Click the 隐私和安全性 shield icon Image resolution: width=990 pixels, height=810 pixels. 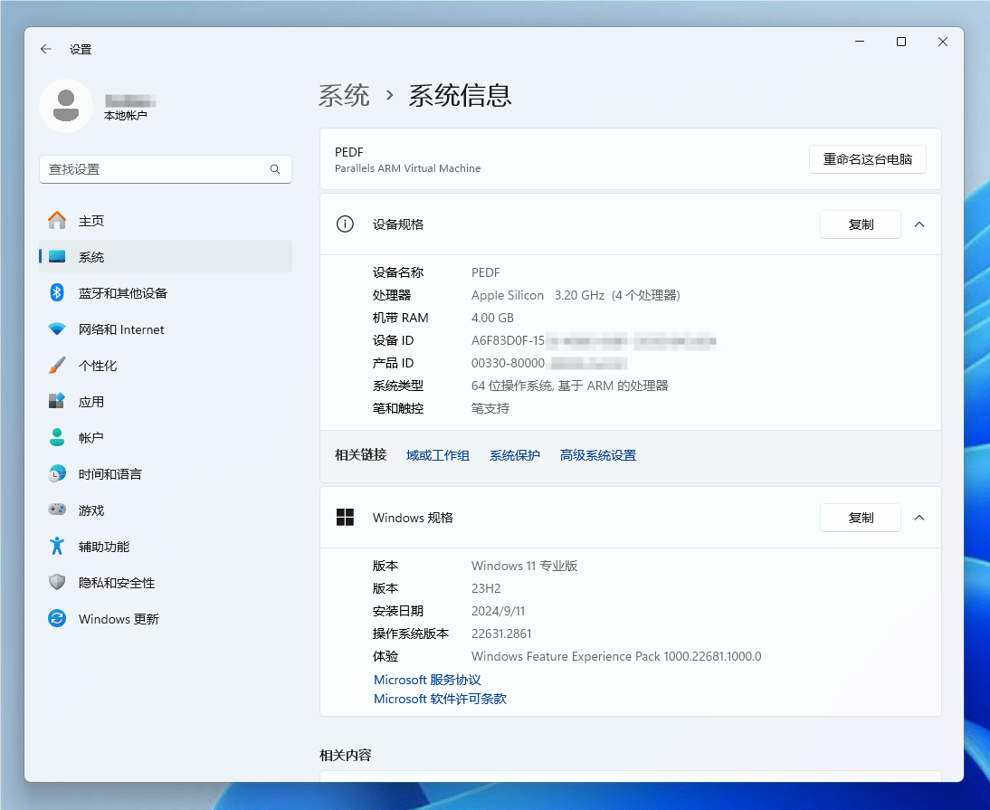tap(57, 583)
